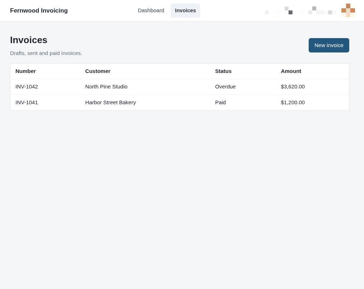Click the Overdue status cell

225,87
